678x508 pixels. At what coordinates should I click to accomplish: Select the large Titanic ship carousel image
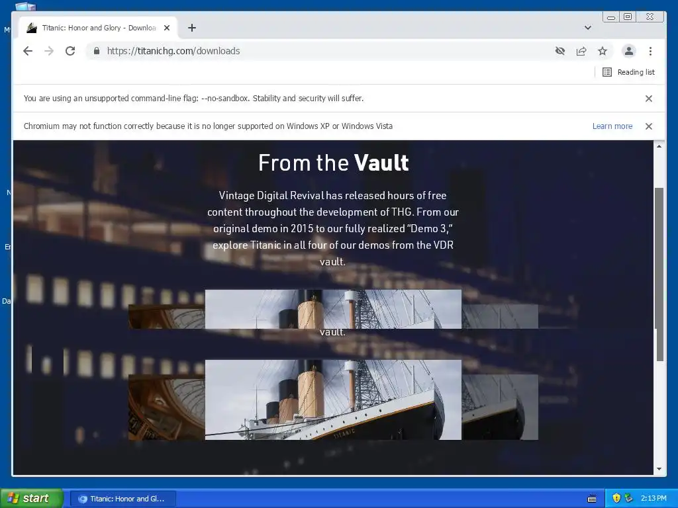[x=333, y=400]
